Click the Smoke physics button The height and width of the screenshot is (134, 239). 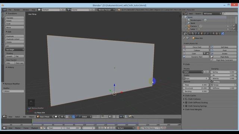coord(223,54)
